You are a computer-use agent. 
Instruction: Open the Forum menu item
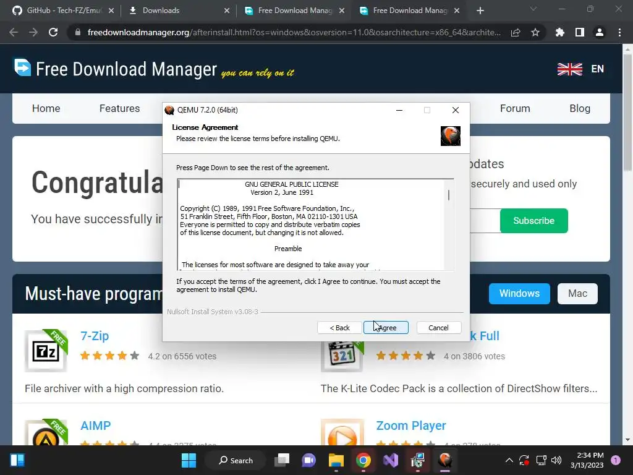[515, 108]
